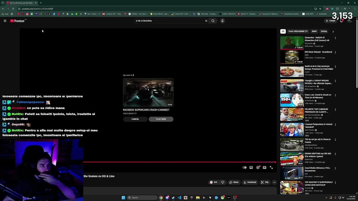The height and width of the screenshot is (201, 358).
Task: Open File Explorer from the taskbar
Action: 198,198
